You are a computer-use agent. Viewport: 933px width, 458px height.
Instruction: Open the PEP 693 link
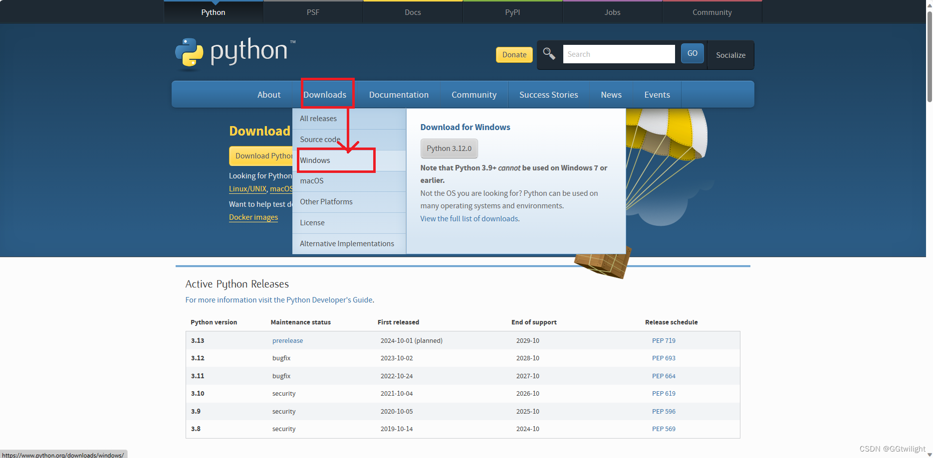[x=664, y=358]
